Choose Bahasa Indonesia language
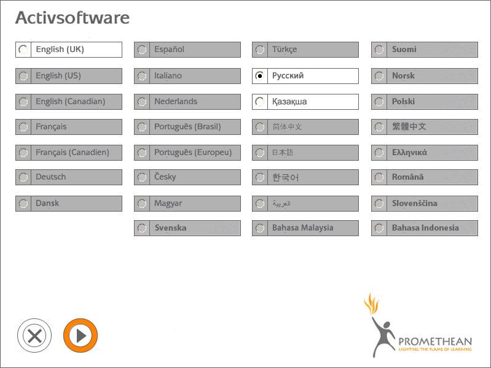Viewport: 491px width, 368px height. click(x=424, y=228)
